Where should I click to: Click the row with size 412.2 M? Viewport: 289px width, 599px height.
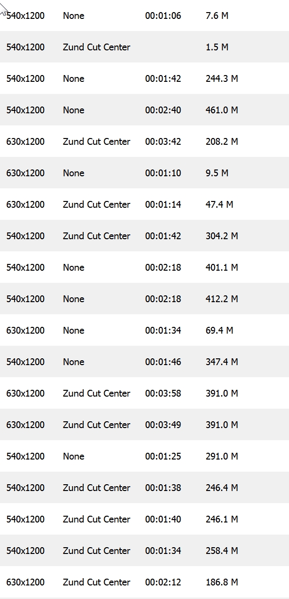pos(144,299)
